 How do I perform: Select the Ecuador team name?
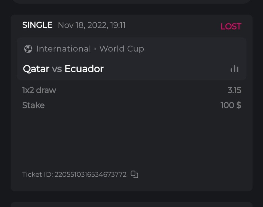[x=84, y=69]
